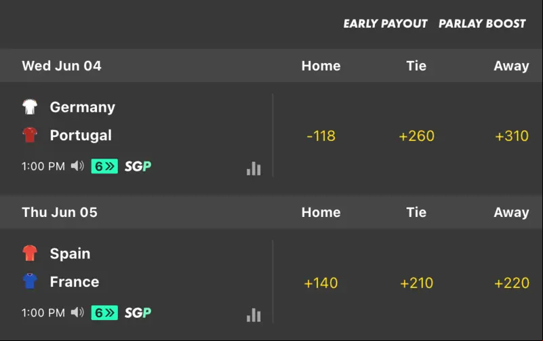Select the +210 tie odds
Screen dimensions: 543x341
point(417,283)
